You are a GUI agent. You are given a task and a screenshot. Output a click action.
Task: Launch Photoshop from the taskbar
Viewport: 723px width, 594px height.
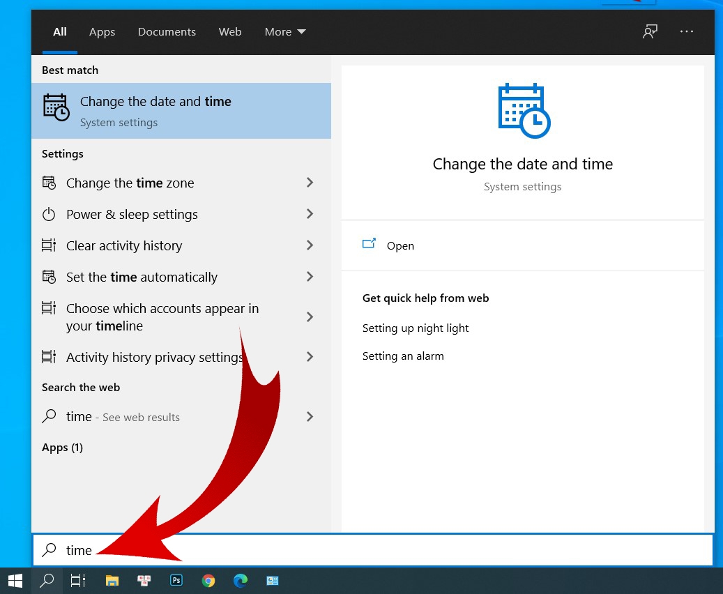click(176, 580)
